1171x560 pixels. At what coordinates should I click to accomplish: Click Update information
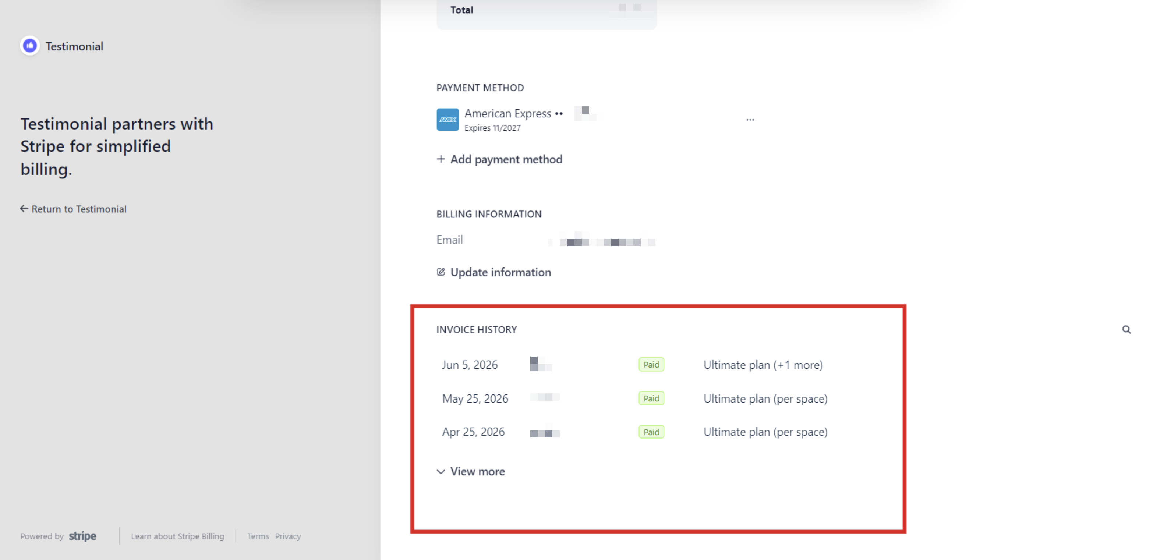coord(500,272)
